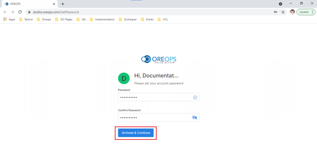Focus the Password input field
The width and height of the screenshot is (317, 147).
click(x=158, y=97)
